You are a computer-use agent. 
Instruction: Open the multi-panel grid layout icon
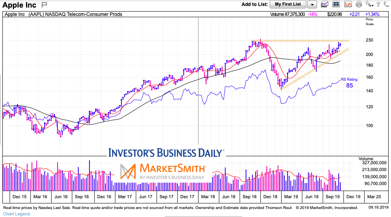[336, 4]
